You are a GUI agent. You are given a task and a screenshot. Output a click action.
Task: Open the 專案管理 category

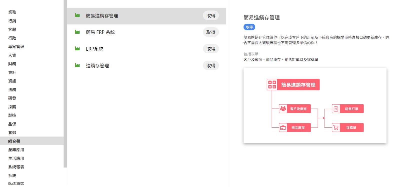pyautogui.click(x=16, y=47)
